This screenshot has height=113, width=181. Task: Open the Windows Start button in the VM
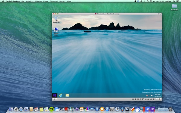click(55, 95)
